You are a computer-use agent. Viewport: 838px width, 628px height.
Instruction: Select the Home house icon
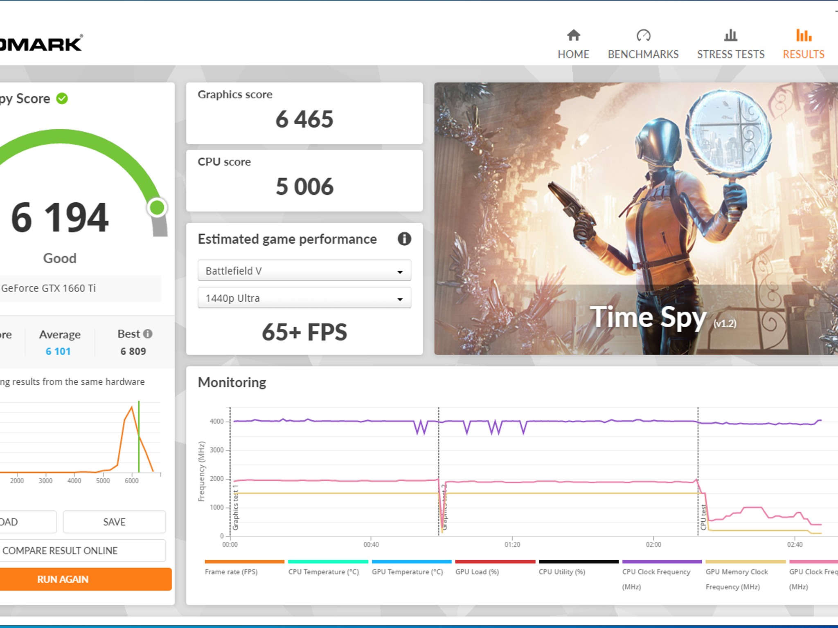click(x=573, y=36)
